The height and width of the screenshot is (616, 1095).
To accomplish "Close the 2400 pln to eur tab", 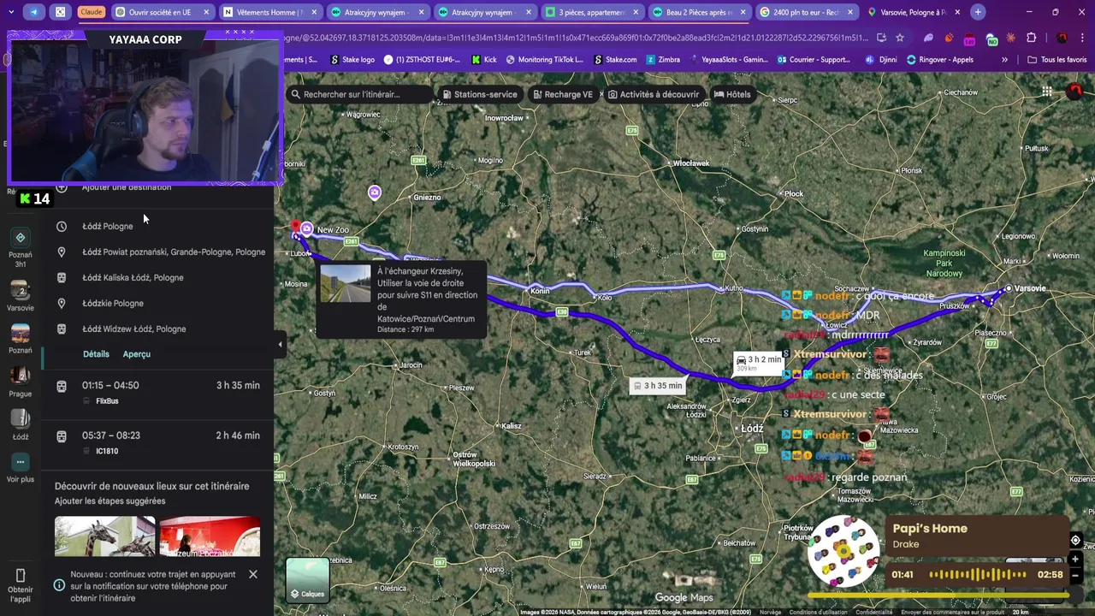I will tap(850, 12).
